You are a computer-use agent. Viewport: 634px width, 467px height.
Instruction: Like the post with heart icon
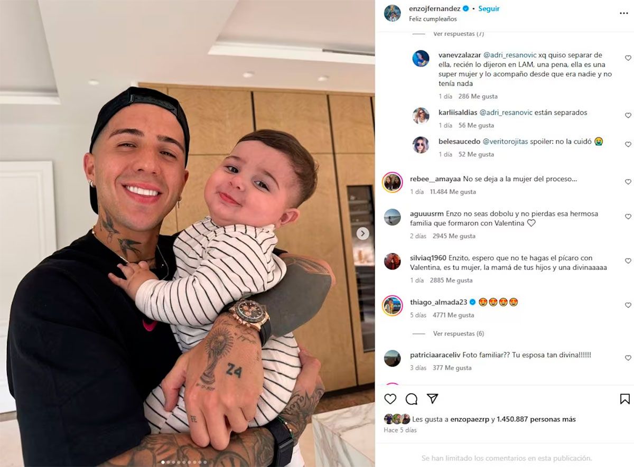(390, 399)
